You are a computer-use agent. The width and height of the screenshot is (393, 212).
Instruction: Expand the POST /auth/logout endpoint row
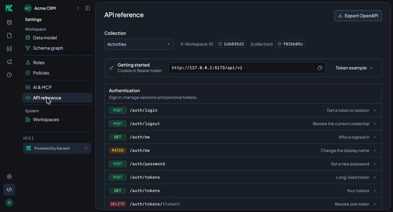(243, 124)
